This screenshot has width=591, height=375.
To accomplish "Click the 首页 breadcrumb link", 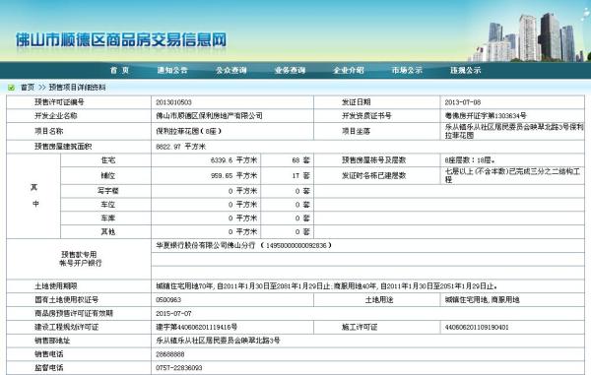I will point(28,88).
